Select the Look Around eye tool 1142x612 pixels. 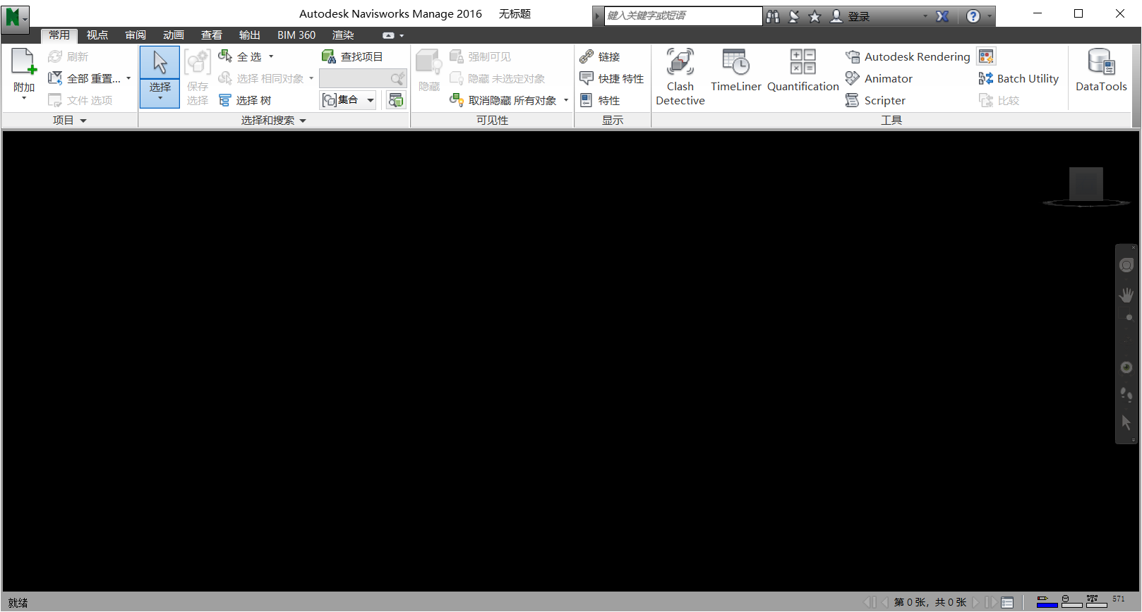pyautogui.click(x=1126, y=367)
